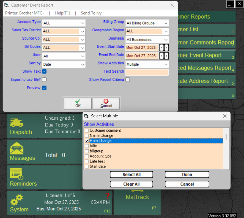Click the red question mark help icon

107,196
